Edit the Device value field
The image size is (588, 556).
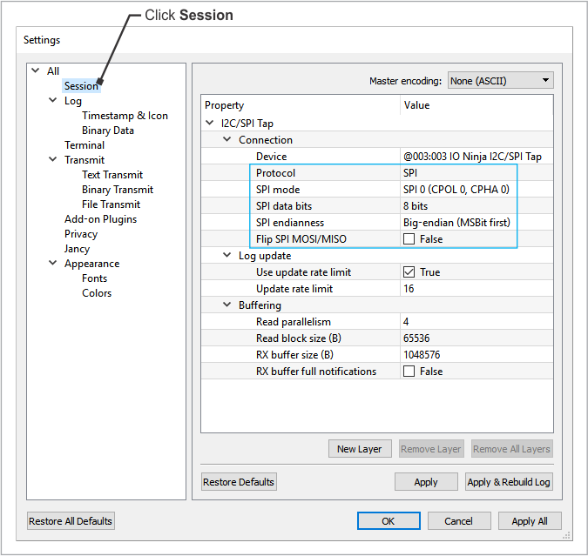pyautogui.click(x=476, y=157)
